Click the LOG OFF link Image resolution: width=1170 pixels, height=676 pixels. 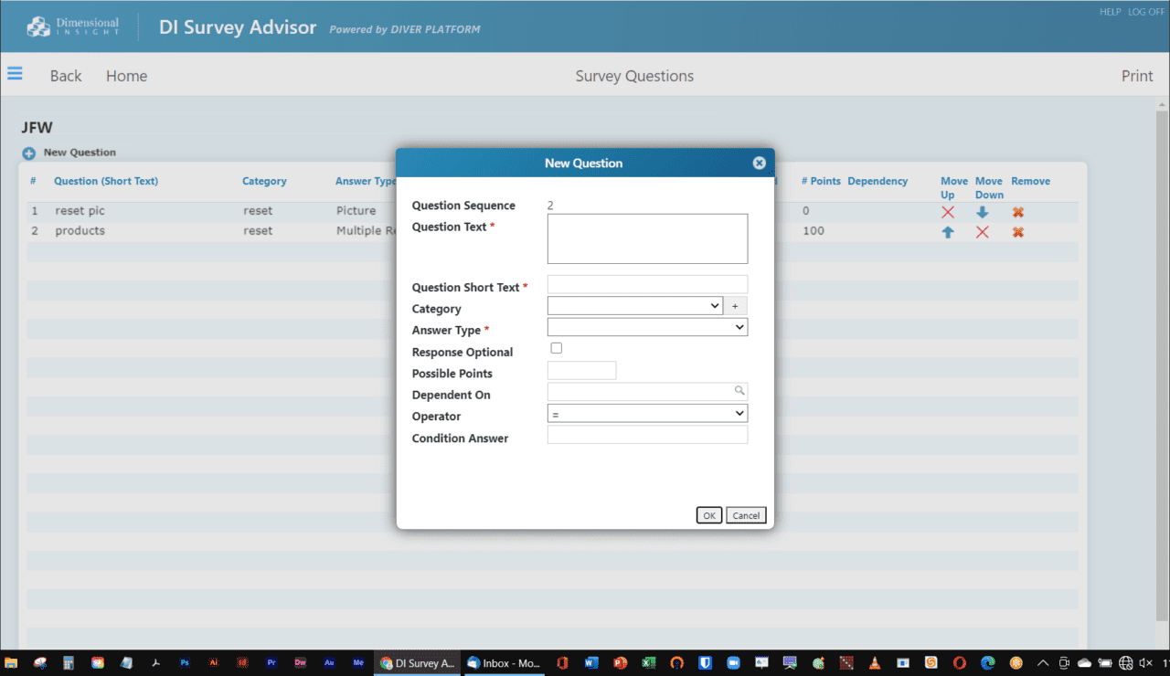coord(1145,12)
